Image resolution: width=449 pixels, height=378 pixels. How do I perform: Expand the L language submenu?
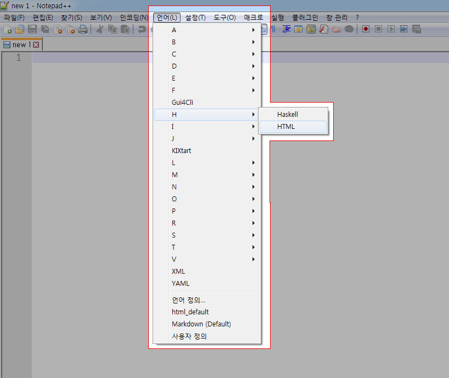207,163
